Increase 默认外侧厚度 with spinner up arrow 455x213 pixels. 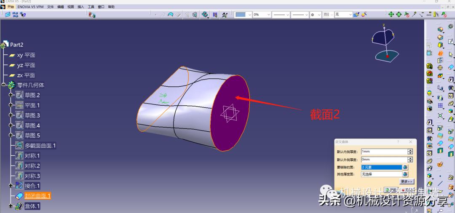pyautogui.click(x=410, y=158)
